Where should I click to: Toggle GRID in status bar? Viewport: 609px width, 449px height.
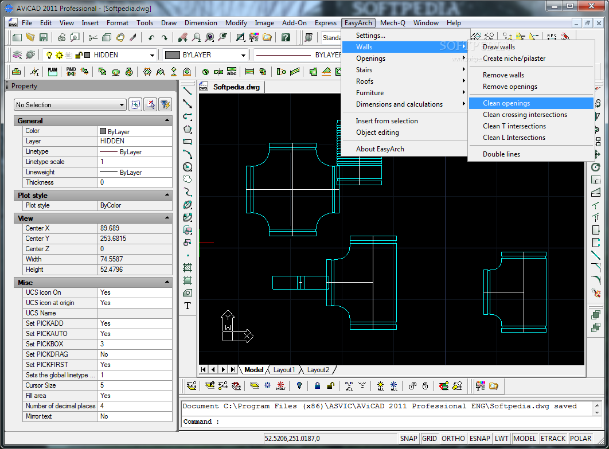tap(429, 439)
